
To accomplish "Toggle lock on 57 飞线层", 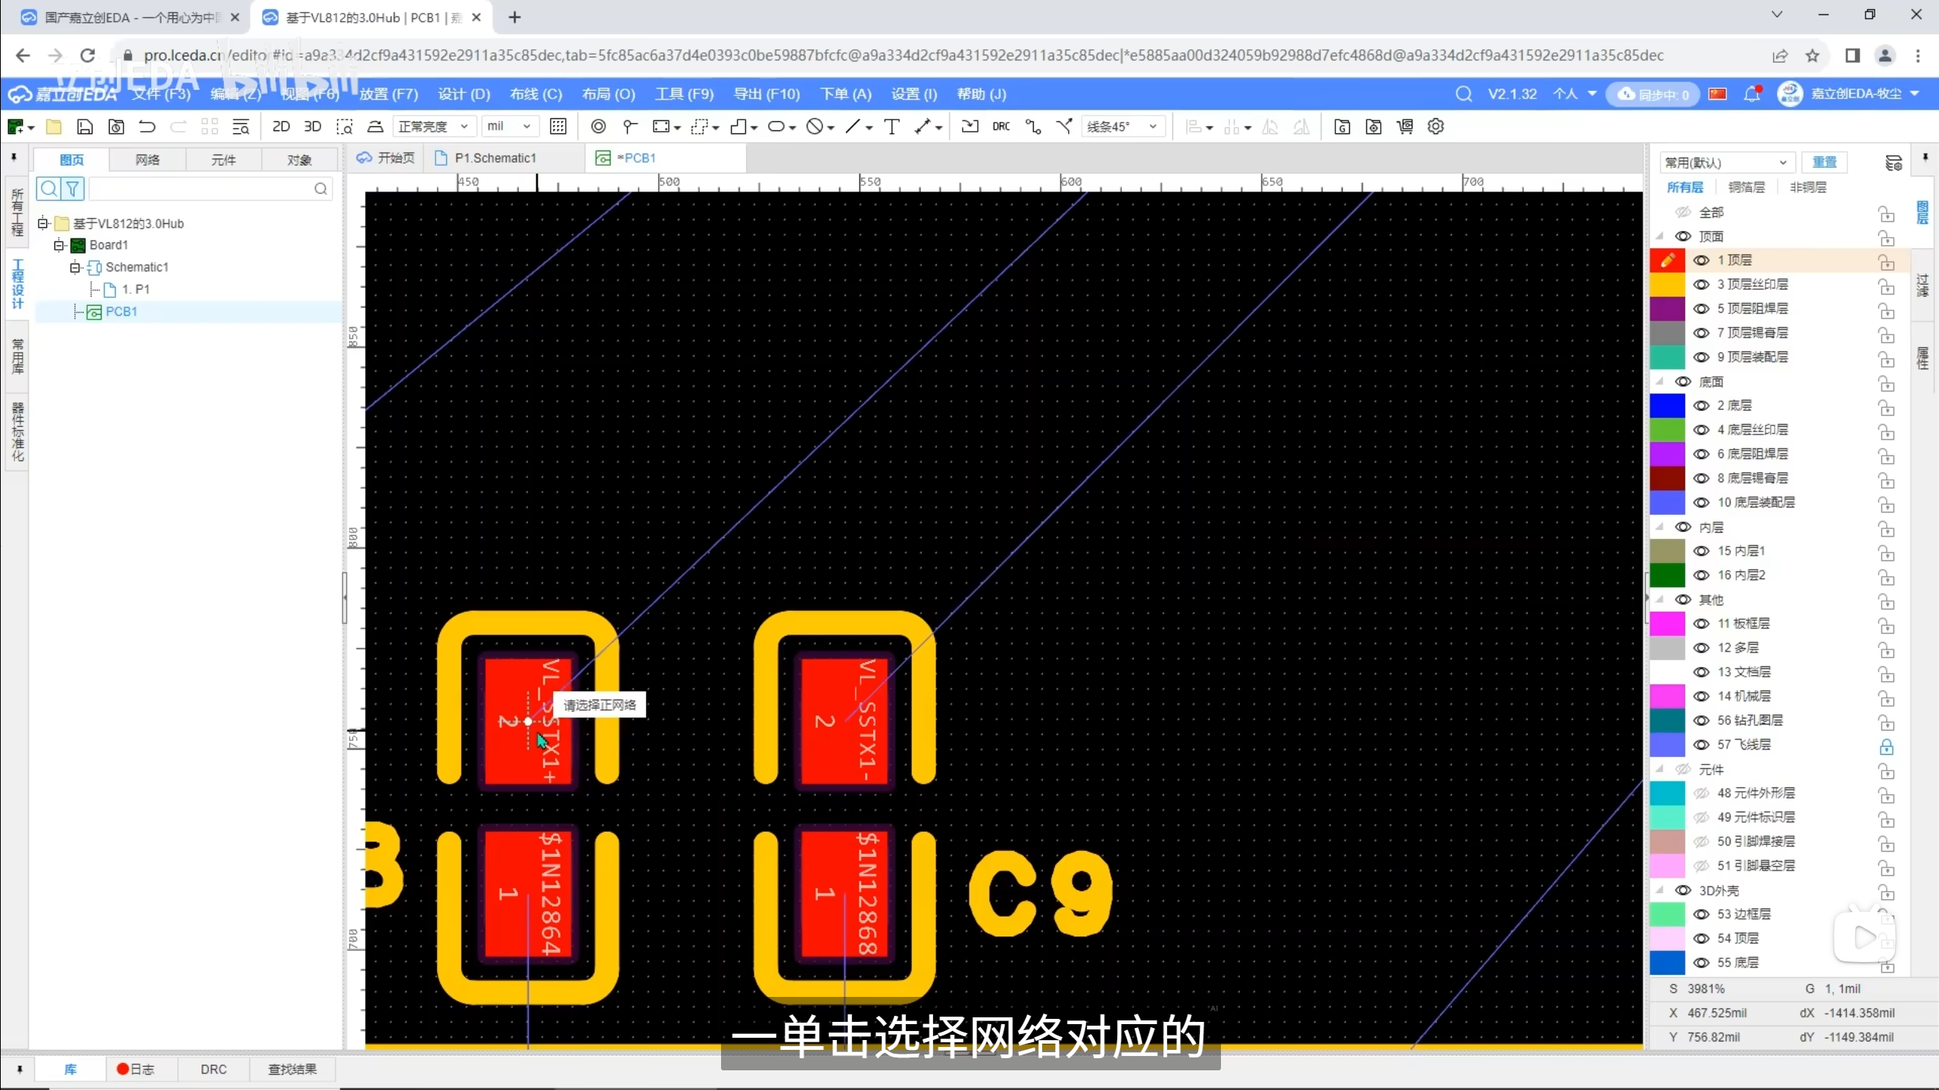I will (x=1886, y=746).
